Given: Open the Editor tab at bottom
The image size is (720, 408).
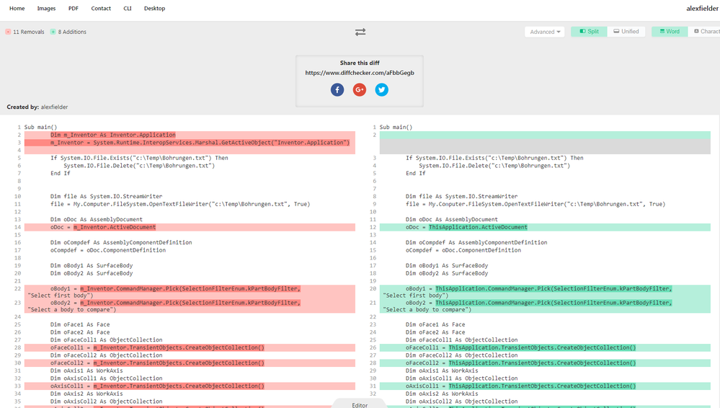Looking at the screenshot, I should coord(360,405).
